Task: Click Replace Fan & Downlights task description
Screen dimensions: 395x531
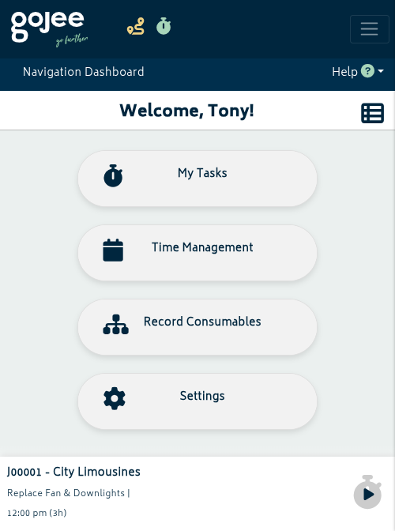Action: point(66,493)
